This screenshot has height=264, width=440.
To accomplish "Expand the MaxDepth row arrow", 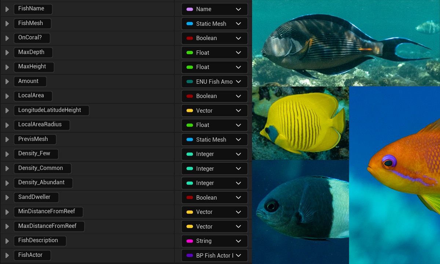I will [7, 53].
